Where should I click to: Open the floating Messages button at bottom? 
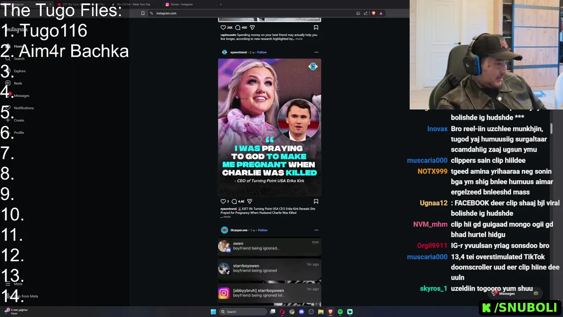pyautogui.click(x=515, y=293)
